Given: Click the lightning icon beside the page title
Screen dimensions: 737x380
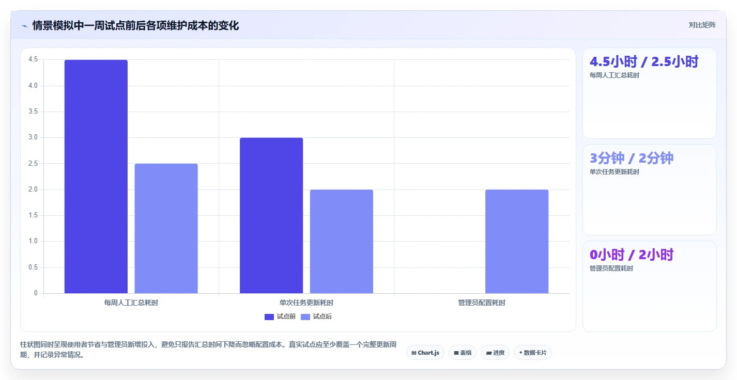Looking at the screenshot, I should [x=24, y=26].
